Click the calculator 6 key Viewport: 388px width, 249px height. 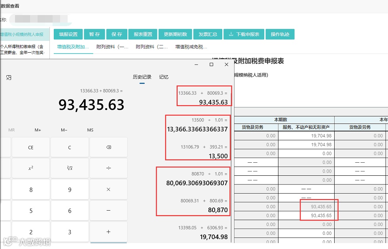pyautogui.click(x=70, y=211)
